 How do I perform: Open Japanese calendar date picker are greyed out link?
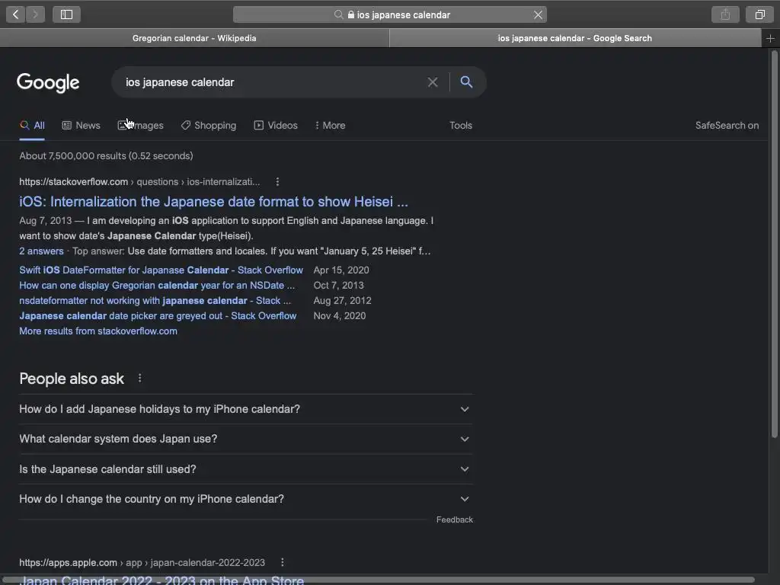tap(158, 316)
